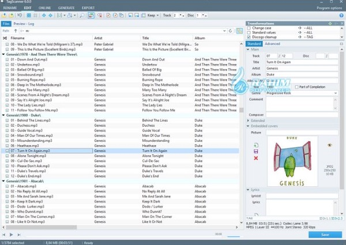Image resolution: width=346 pixels, height=245 pixels.
Task: Delete embedded cover with red X
Action: pos(255,158)
